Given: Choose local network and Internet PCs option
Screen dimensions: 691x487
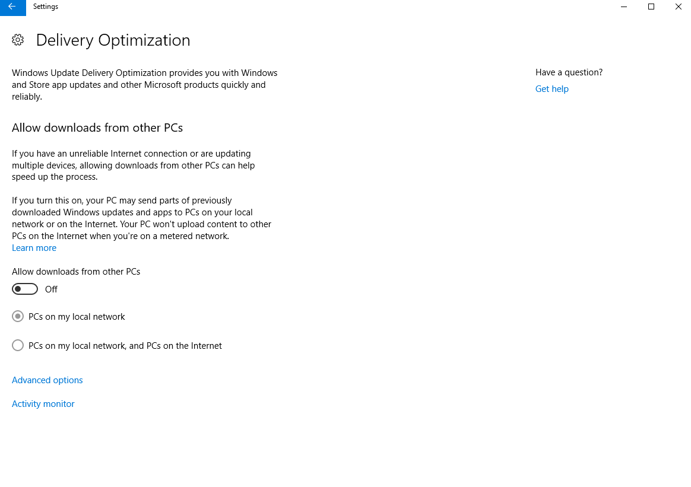Looking at the screenshot, I should pos(18,345).
